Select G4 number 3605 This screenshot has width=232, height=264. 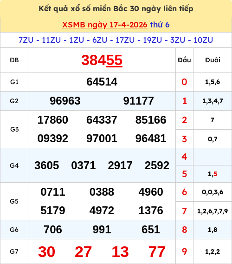click(x=47, y=165)
